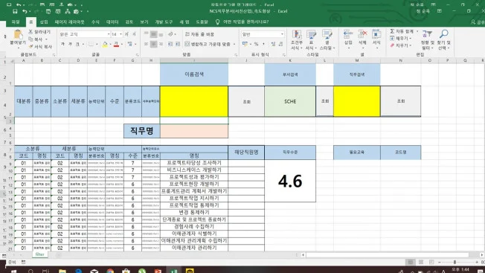Toggle Wrap Text option
This screenshot has height=273, width=485.
tap(199, 34)
